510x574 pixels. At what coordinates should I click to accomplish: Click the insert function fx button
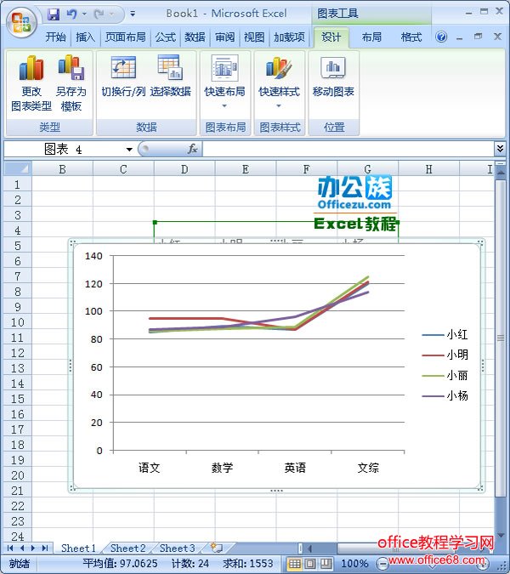pyautogui.click(x=192, y=149)
